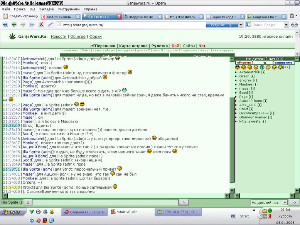This screenshot has width=300, height=225.
Task: Click the chat horizontal scroll right arrow
Action: click(227, 196)
